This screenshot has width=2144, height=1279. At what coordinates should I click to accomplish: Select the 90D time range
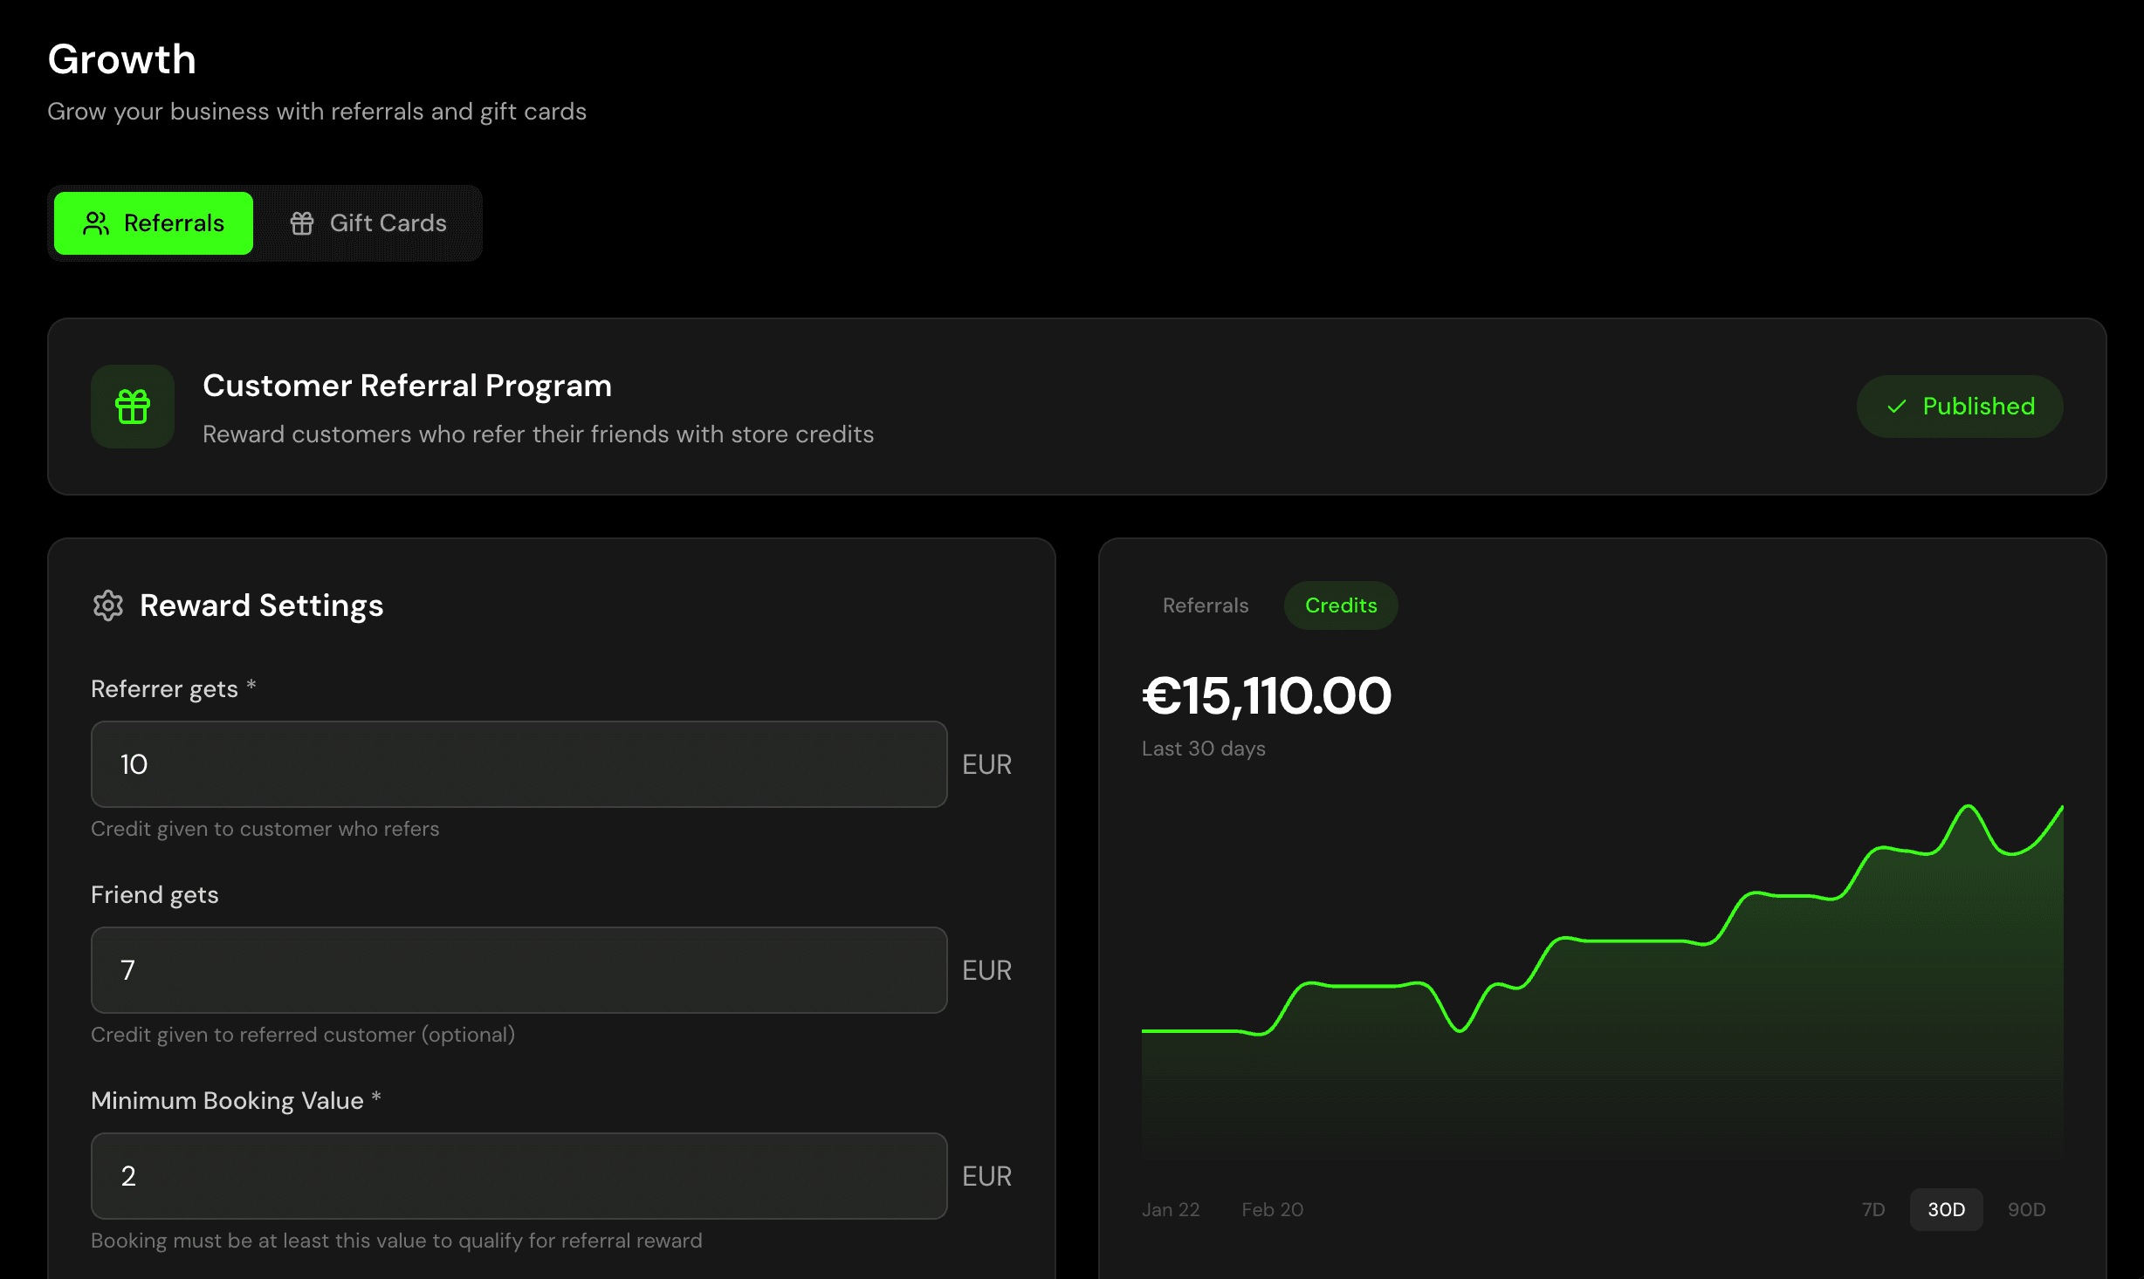[2026, 1209]
